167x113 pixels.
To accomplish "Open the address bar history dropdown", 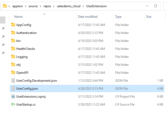I will (147, 6).
